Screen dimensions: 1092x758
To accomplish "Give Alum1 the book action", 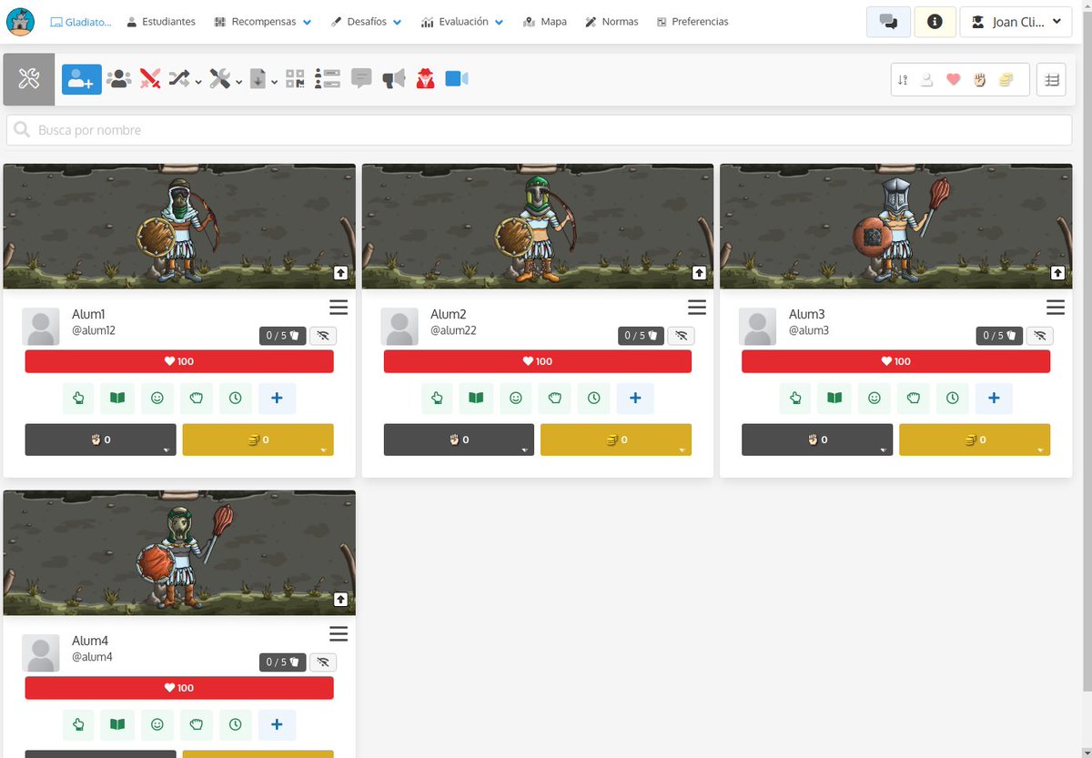I will coord(117,398).
